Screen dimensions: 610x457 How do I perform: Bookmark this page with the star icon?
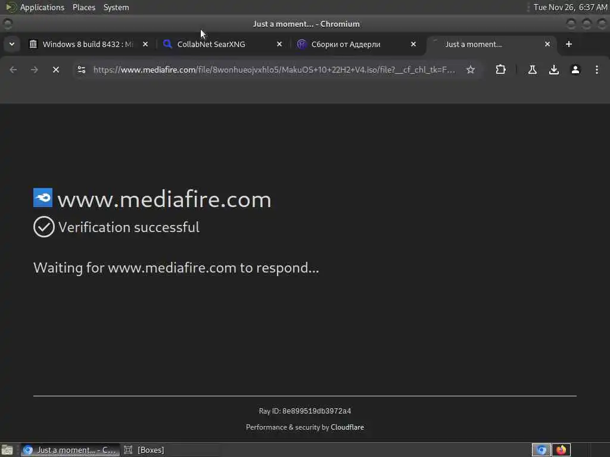click(x=471, y=70)
